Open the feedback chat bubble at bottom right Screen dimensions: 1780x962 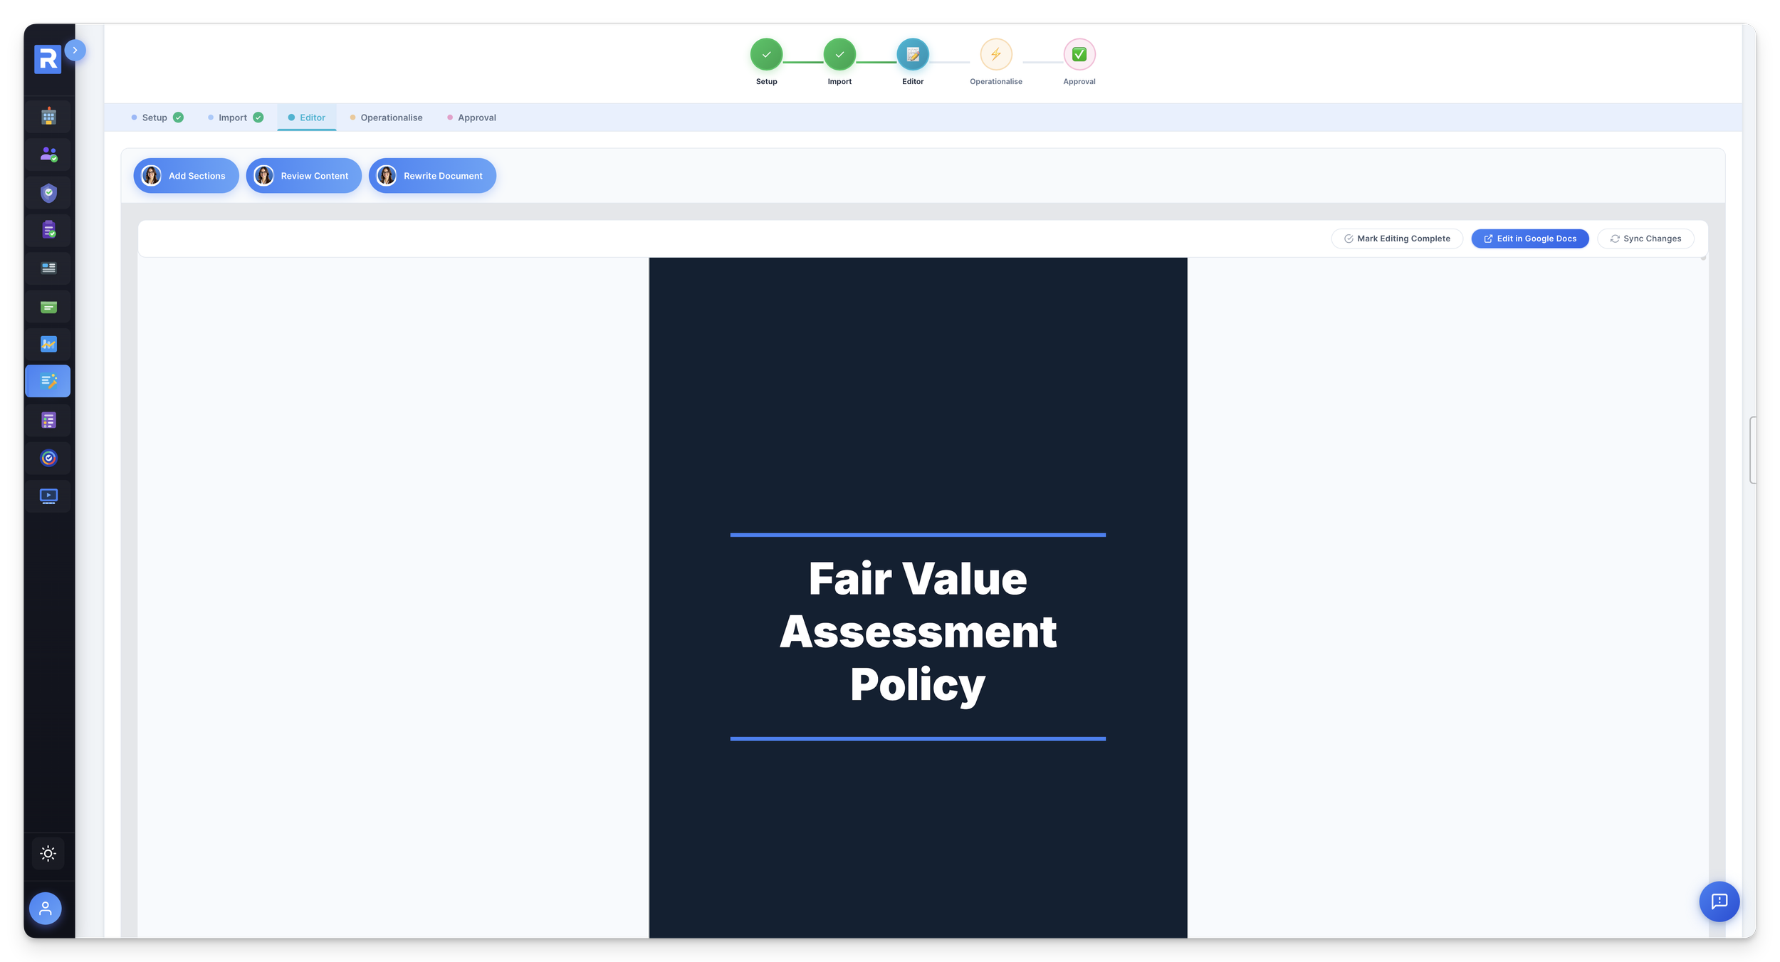click(x=1719, y=901)
